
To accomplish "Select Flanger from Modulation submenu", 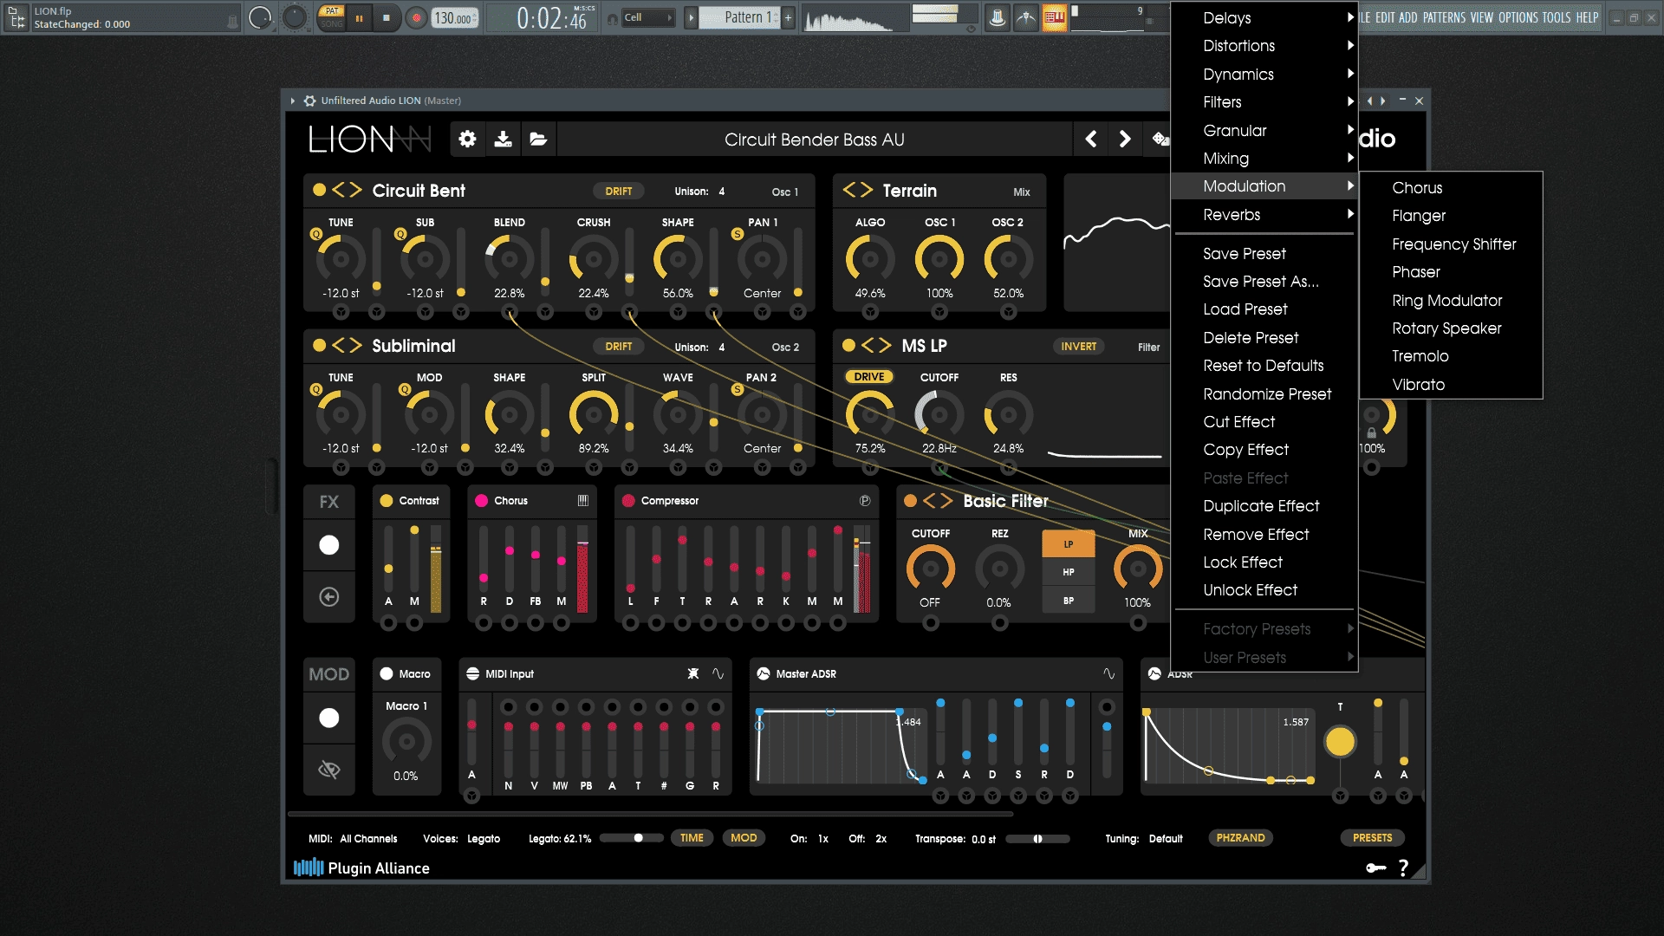I will [1451, 216].
